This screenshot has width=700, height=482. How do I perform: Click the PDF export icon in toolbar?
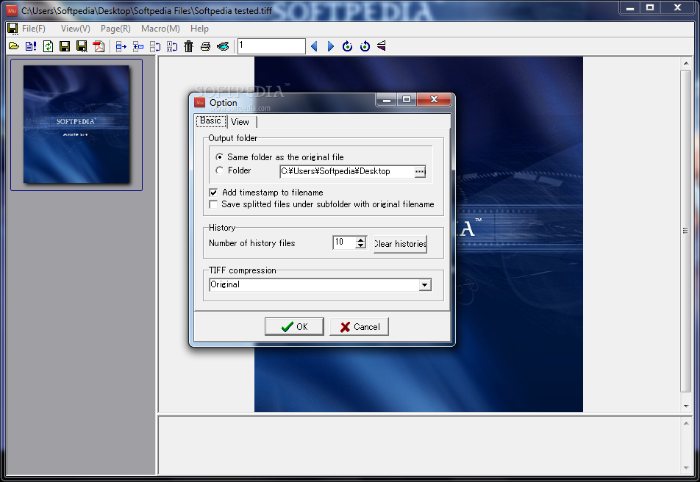99,46
